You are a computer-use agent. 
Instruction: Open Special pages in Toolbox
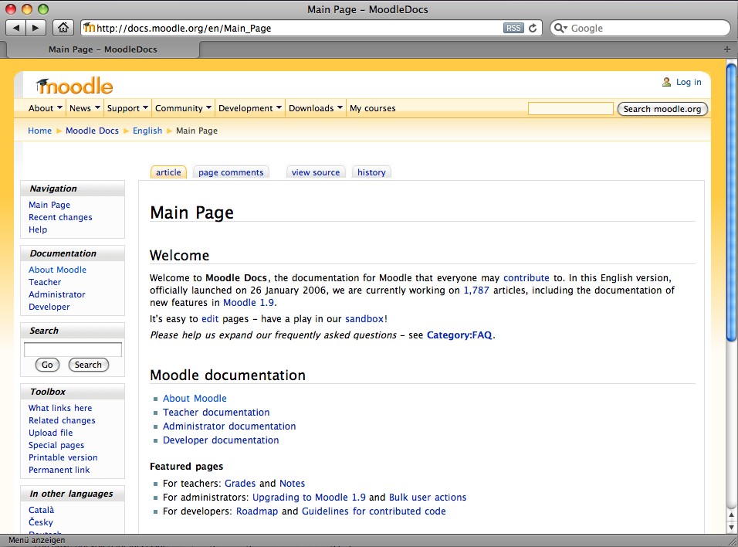tap(56, 445)
